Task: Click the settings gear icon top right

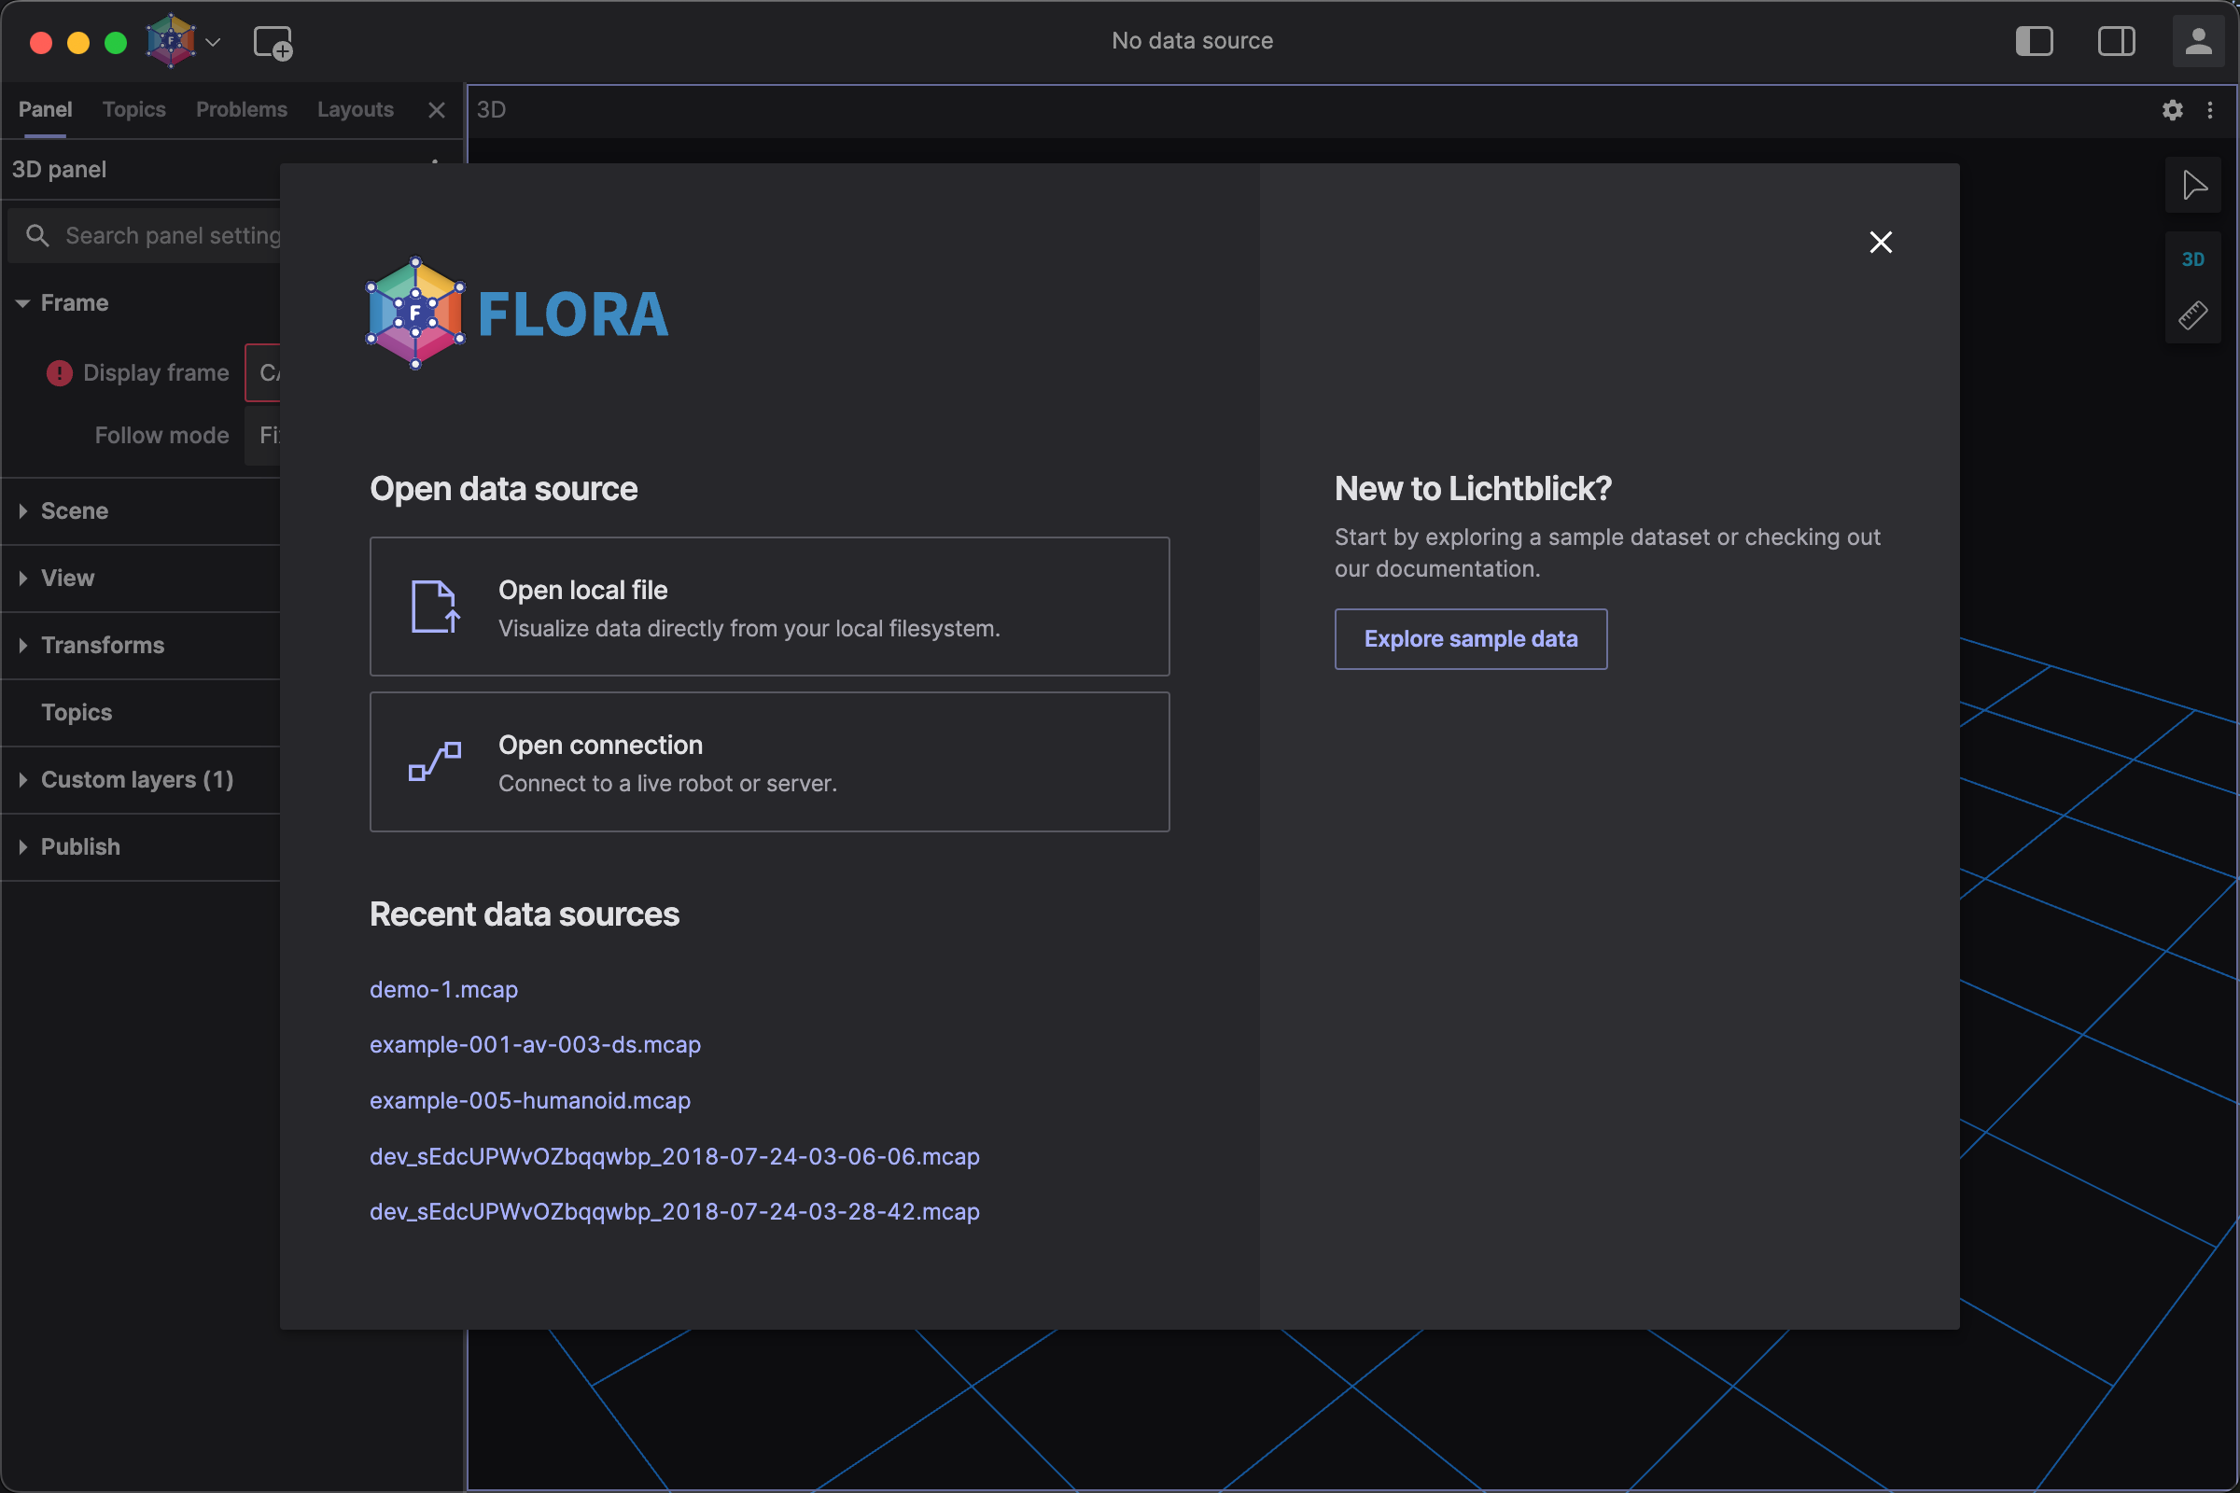Action: [x=2172, y=108]
